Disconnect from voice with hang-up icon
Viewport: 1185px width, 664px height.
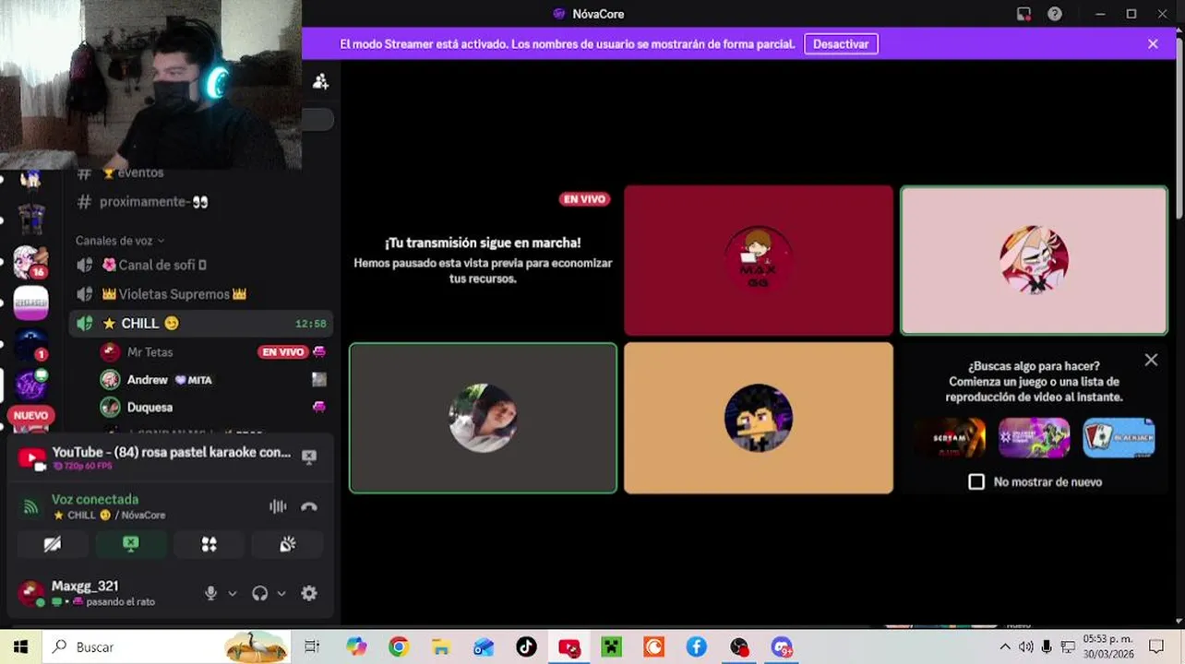[309, 506]
